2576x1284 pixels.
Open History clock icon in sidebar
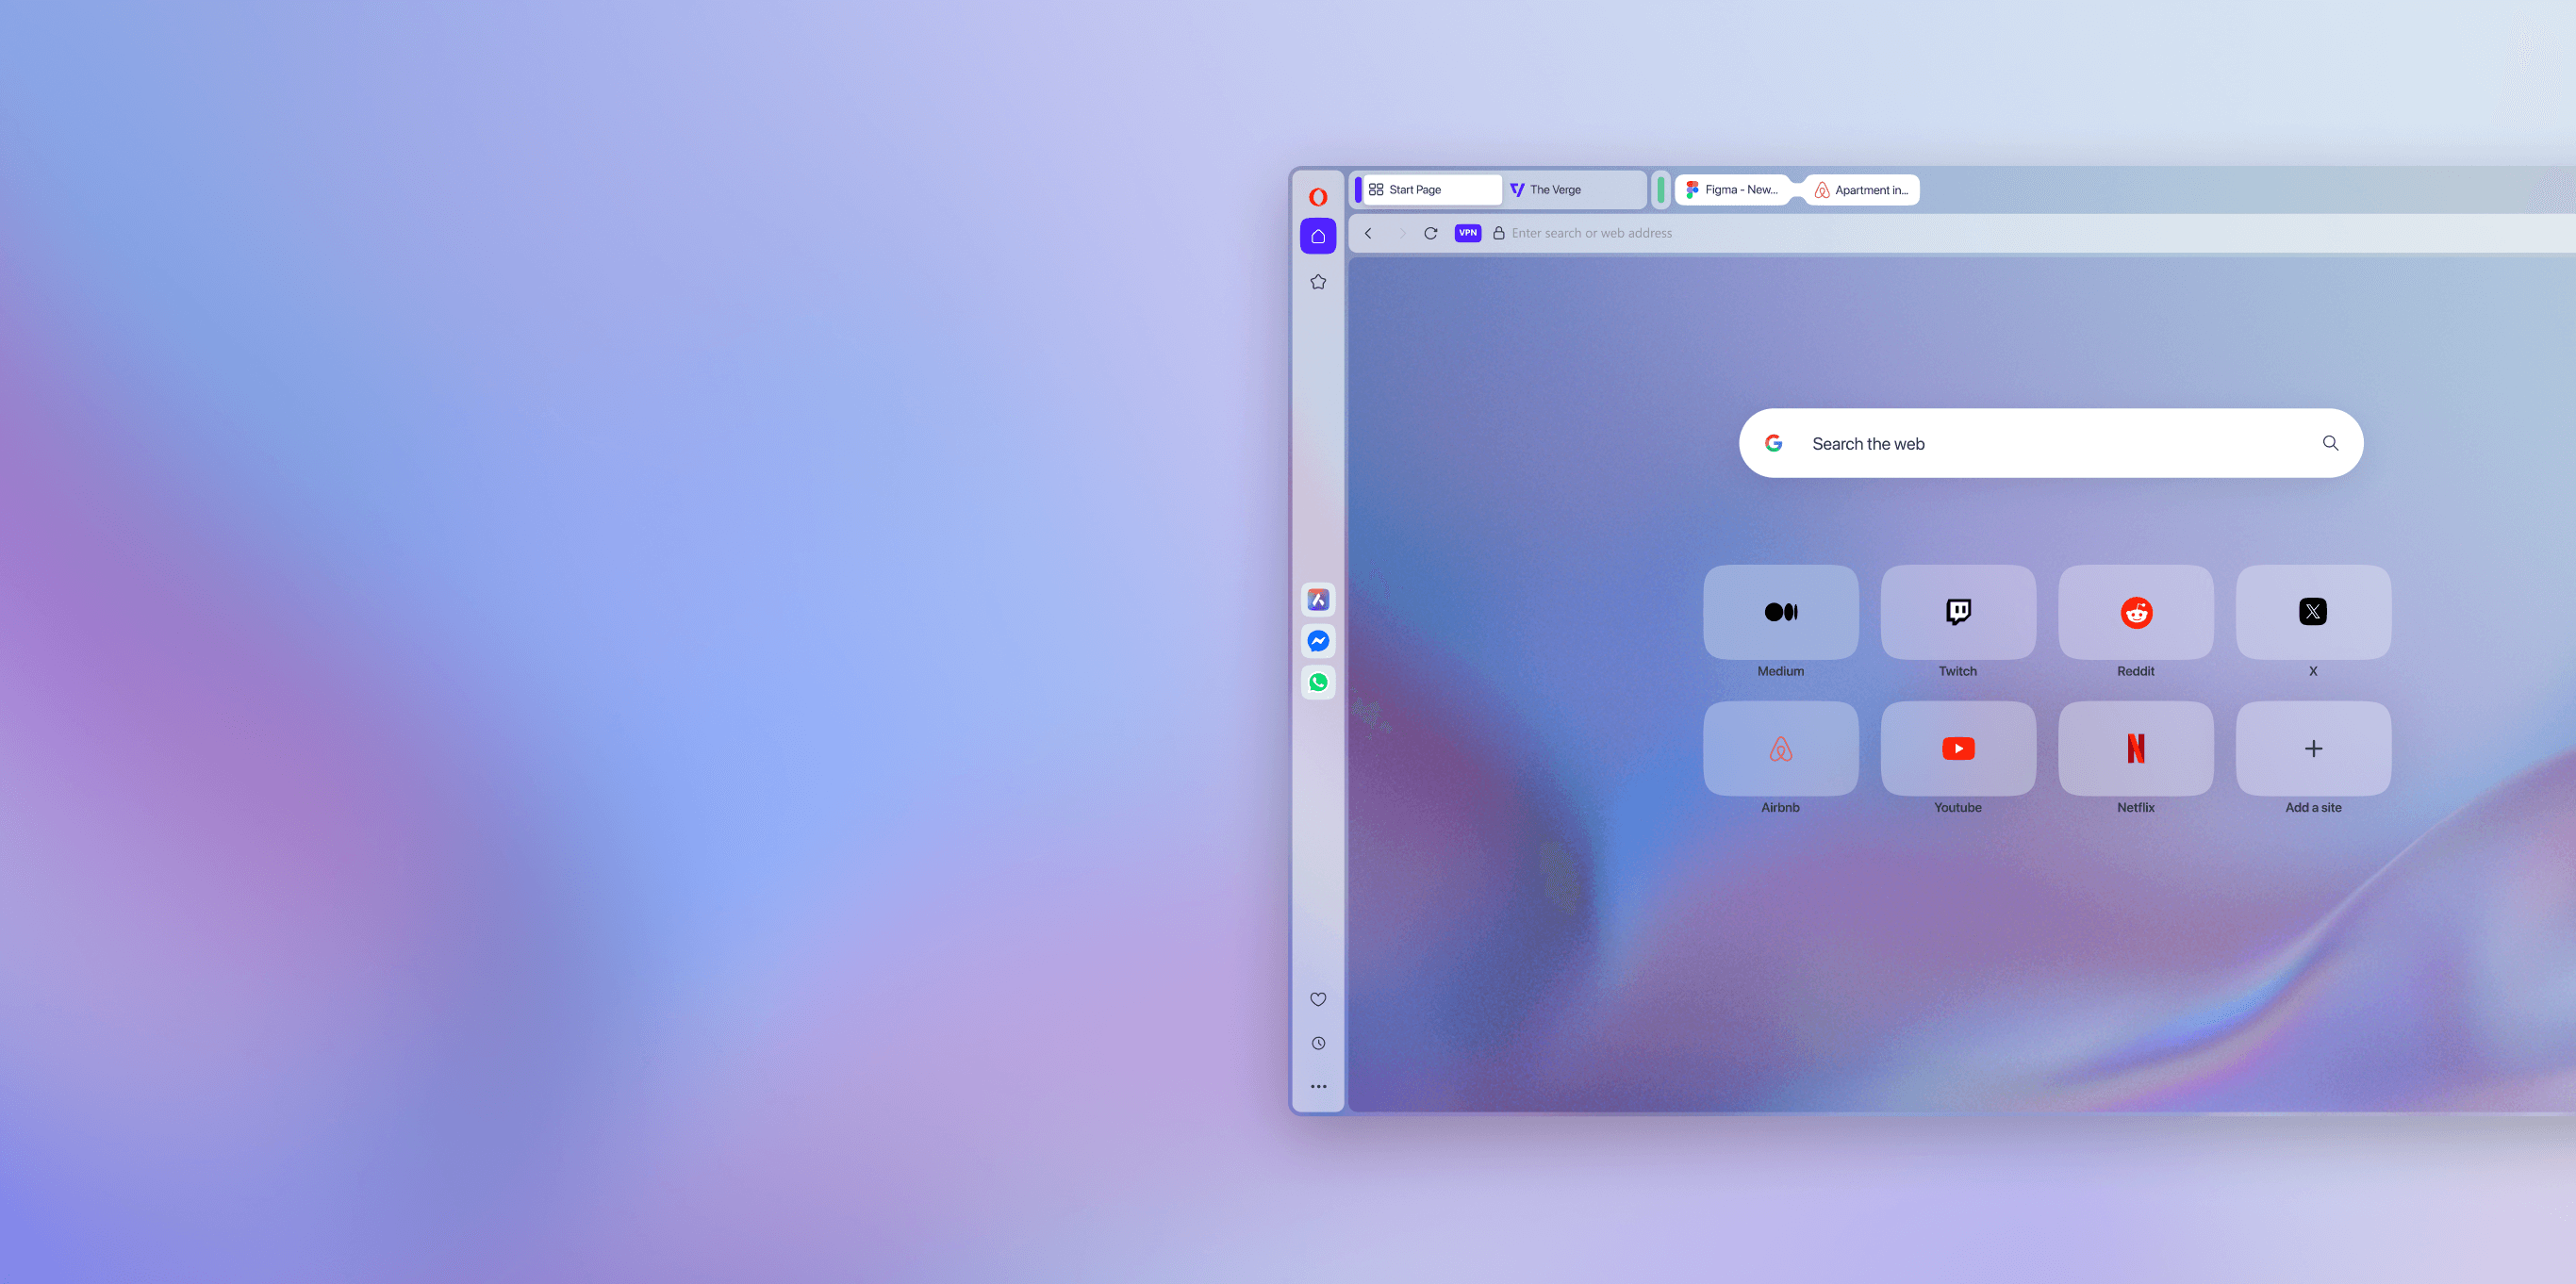1318,1043
